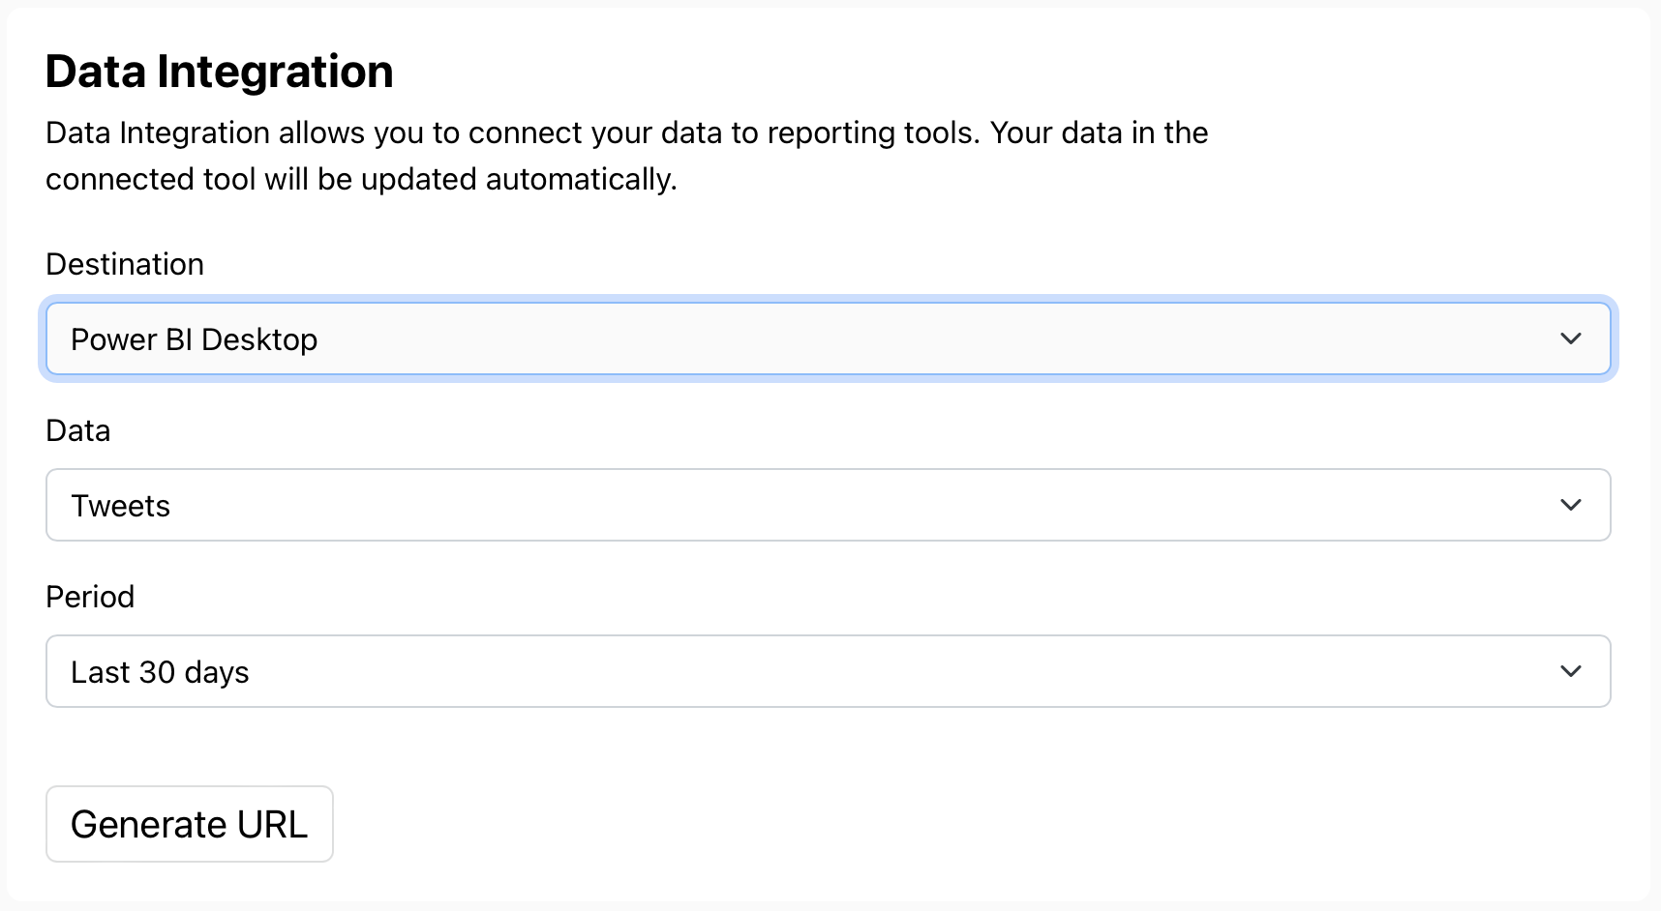Image resolution: width=1661 pixels, height=911 pixels.
Task: Click the Period dropdown chevron arrow
Action: coord(1570,671)
